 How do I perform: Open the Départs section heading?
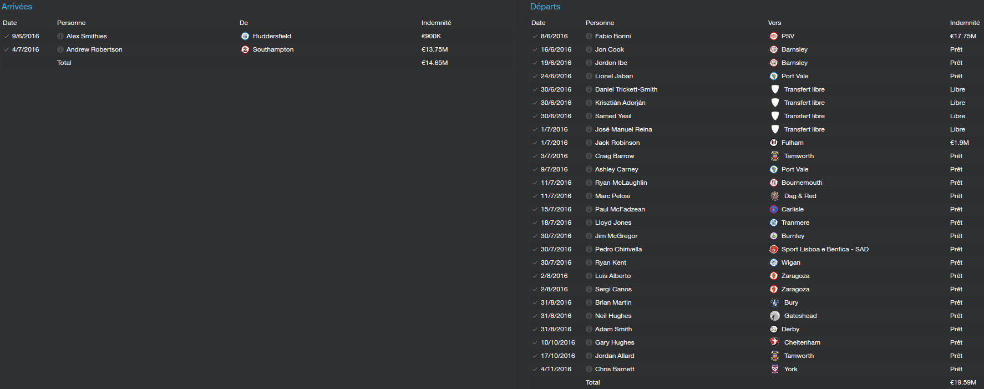pos(545,7)
